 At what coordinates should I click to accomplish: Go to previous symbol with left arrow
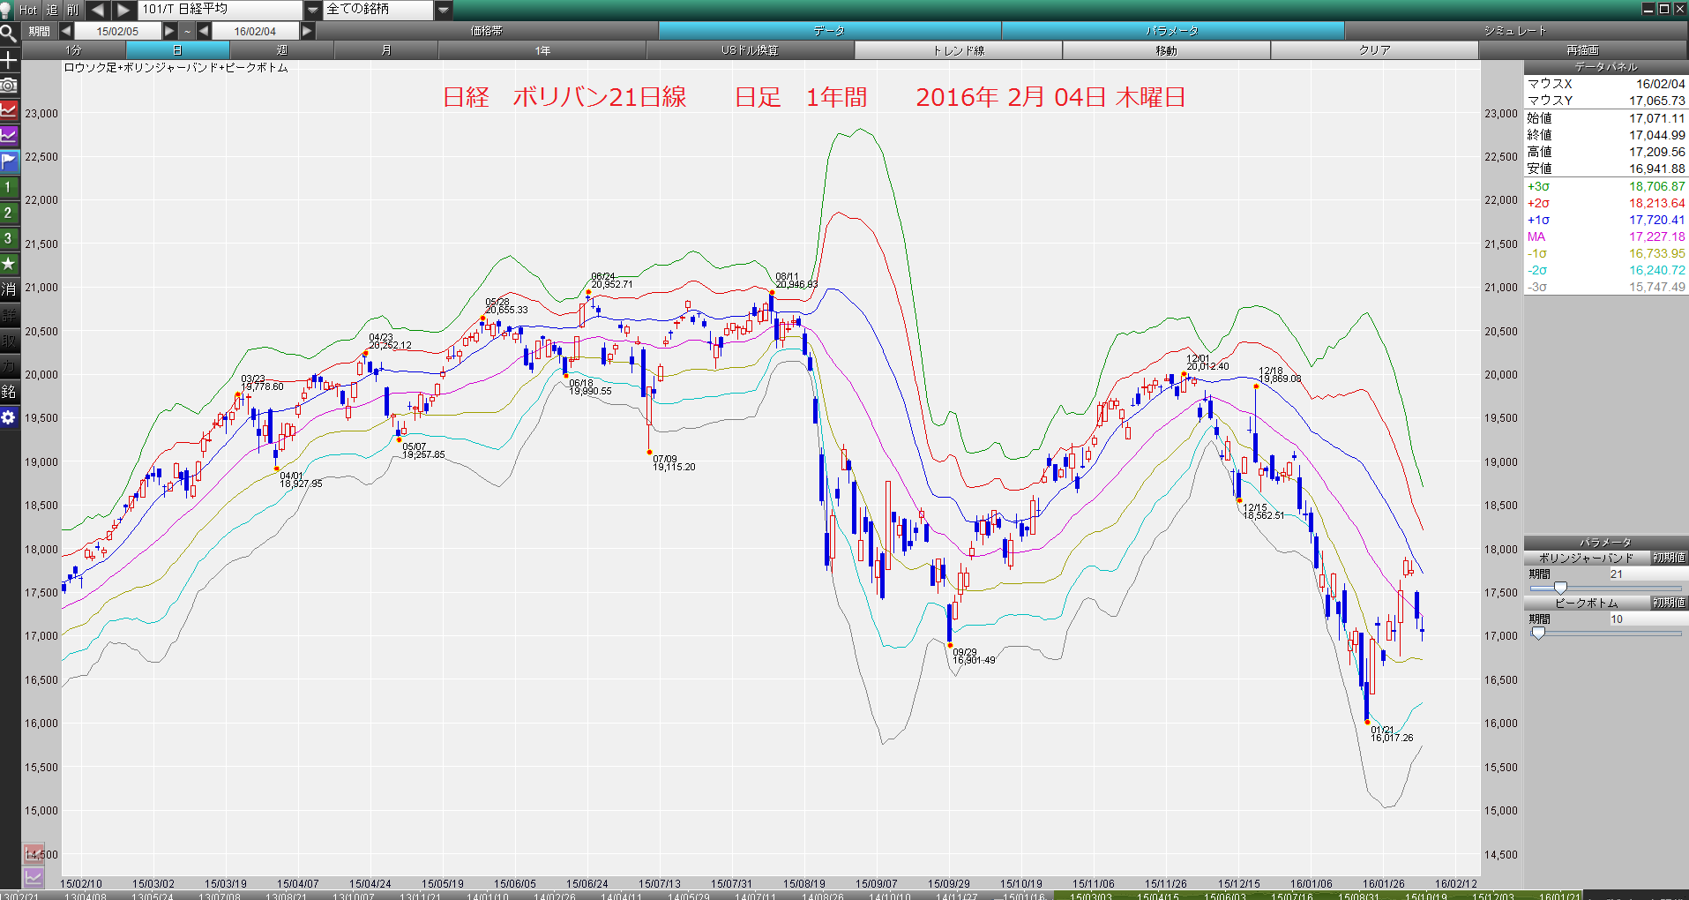point(97,10)
